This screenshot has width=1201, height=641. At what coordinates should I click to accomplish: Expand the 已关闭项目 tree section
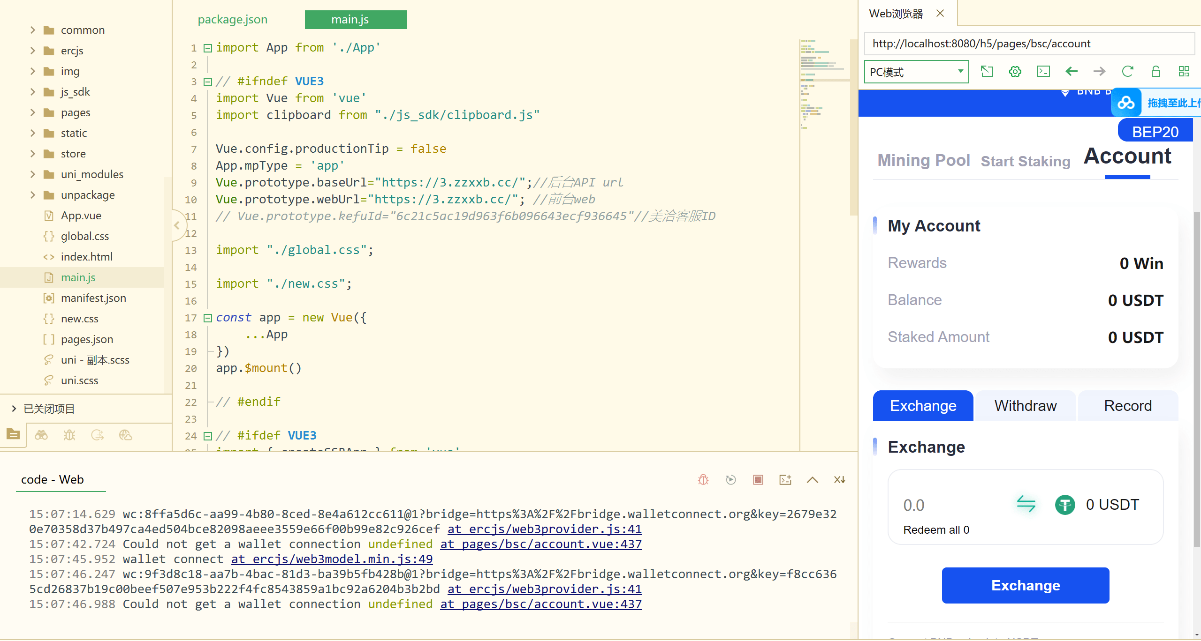pyautogui.click(x=14, y=408)
